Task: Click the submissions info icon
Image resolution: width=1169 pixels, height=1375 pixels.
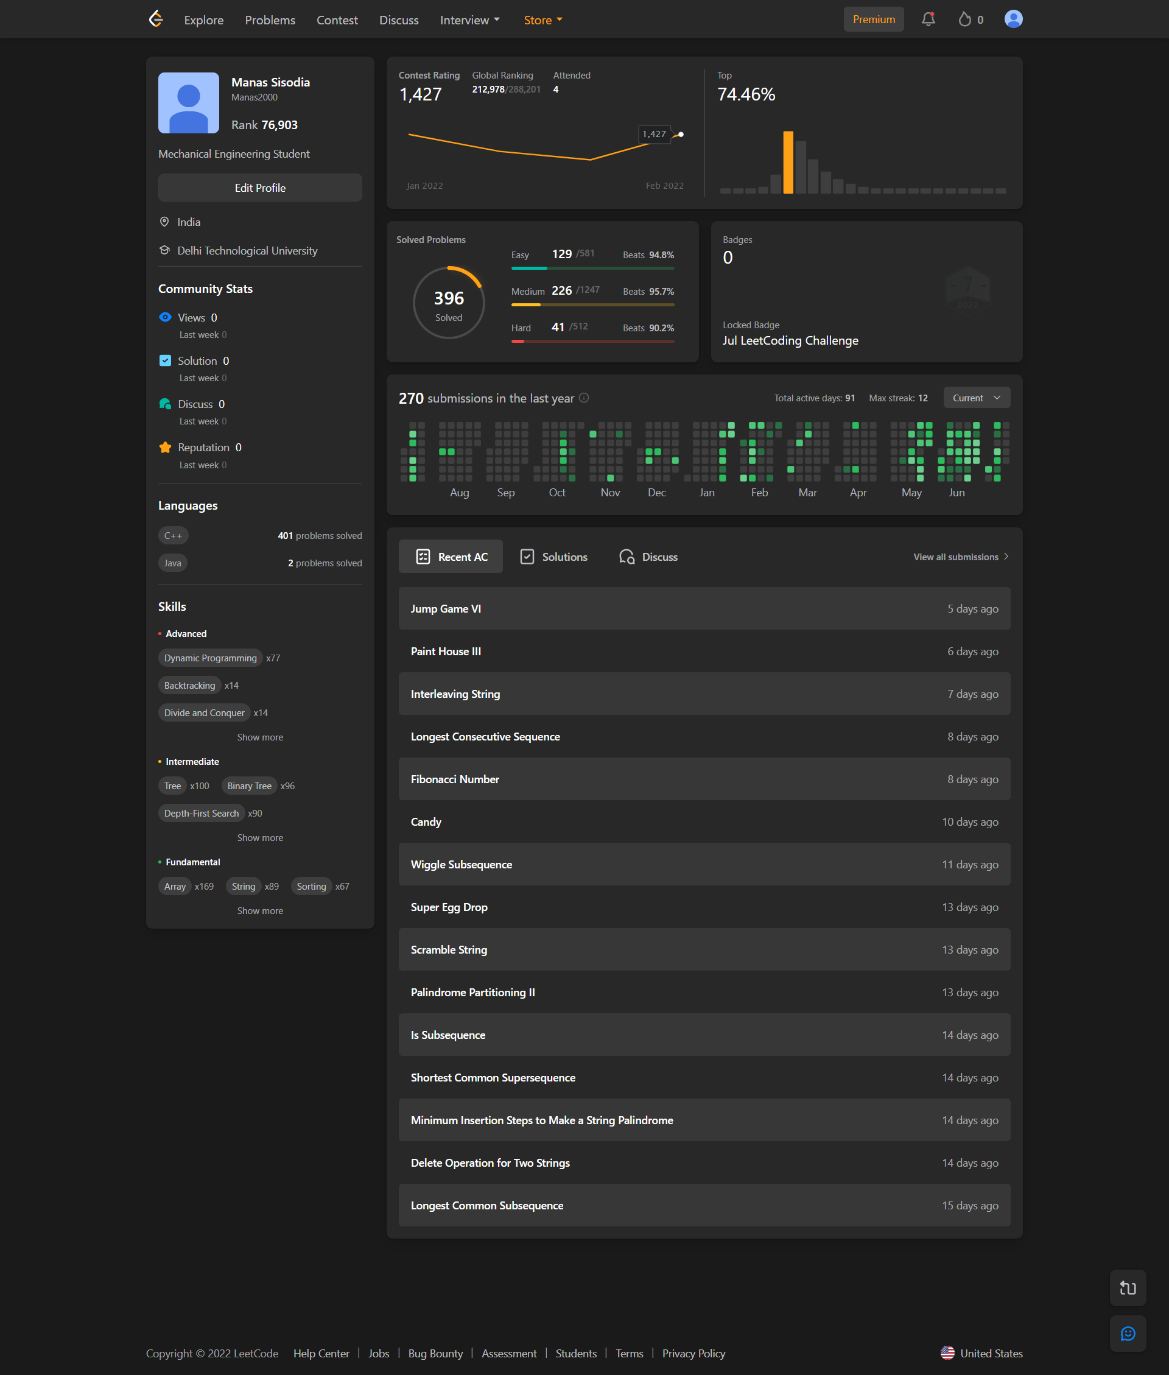Action: 584,398
